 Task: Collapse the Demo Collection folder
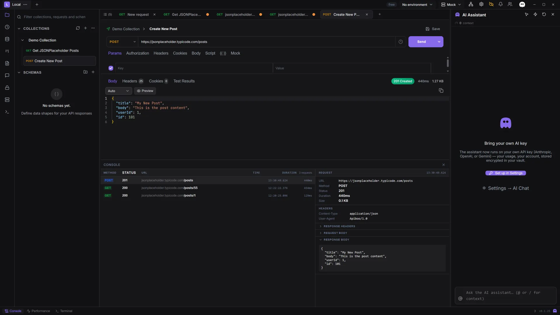point(22,40)
